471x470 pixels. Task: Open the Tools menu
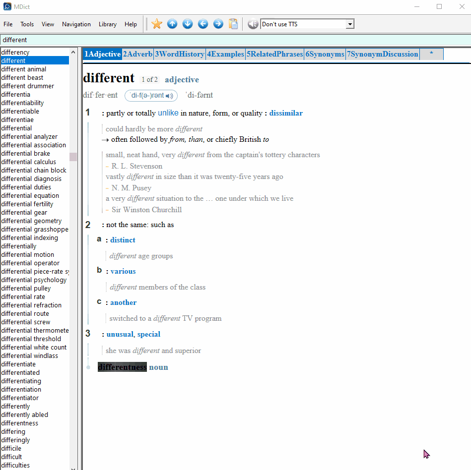(27, 24)
